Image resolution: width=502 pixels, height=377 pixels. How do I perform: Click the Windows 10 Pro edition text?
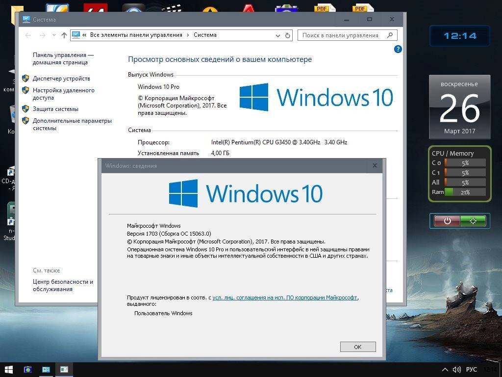click(x=158, y=87)
